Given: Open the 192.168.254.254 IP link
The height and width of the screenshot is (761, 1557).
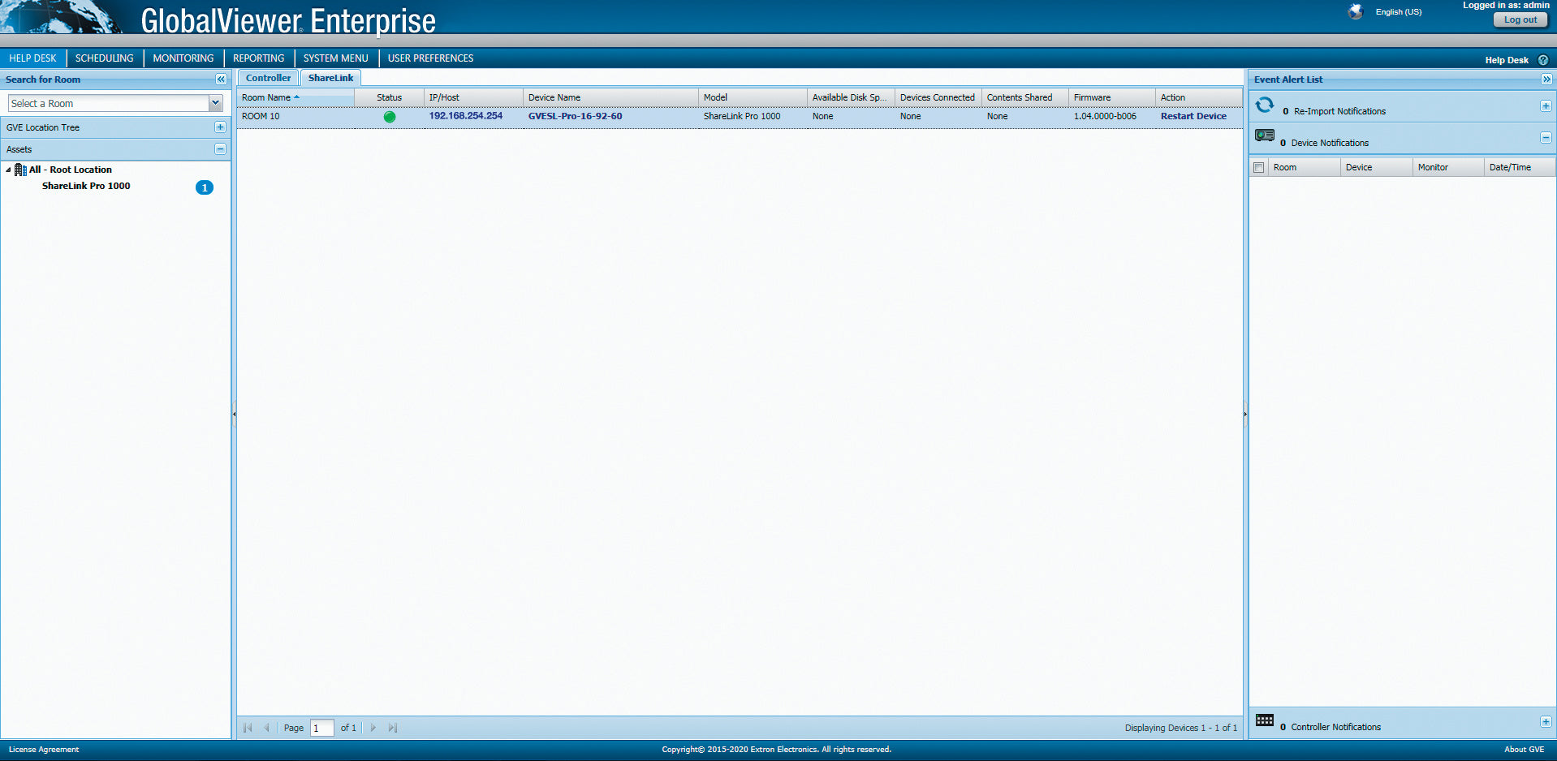Looking at the screenshot, I should point(466,116).
